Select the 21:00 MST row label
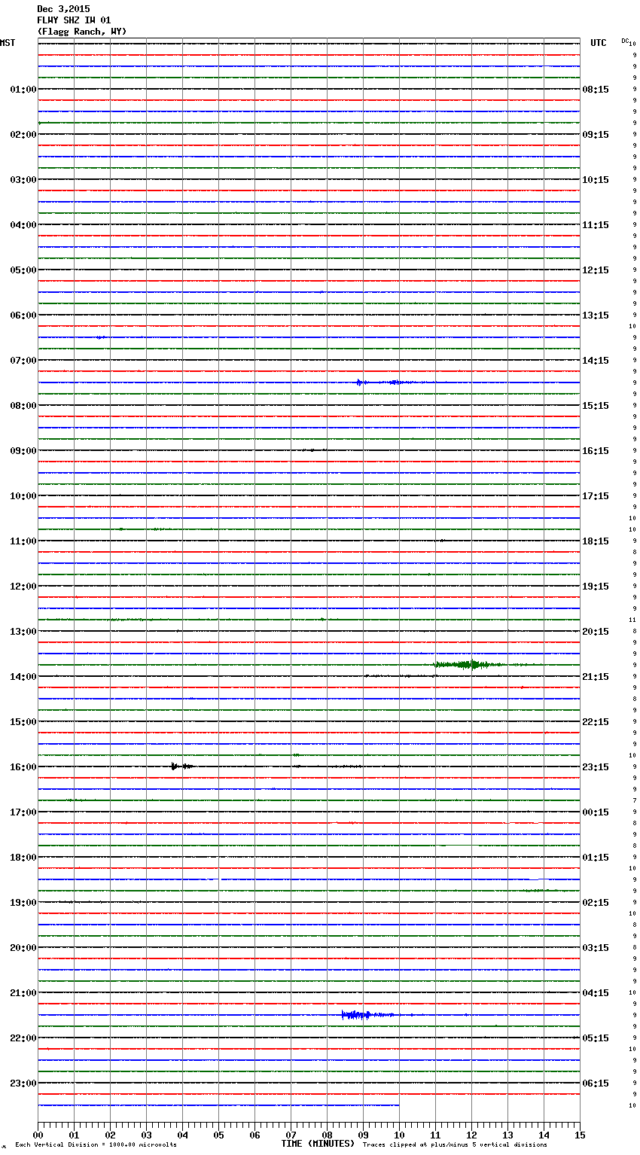This screenshot has height=1155, width=640. [23, 993]
